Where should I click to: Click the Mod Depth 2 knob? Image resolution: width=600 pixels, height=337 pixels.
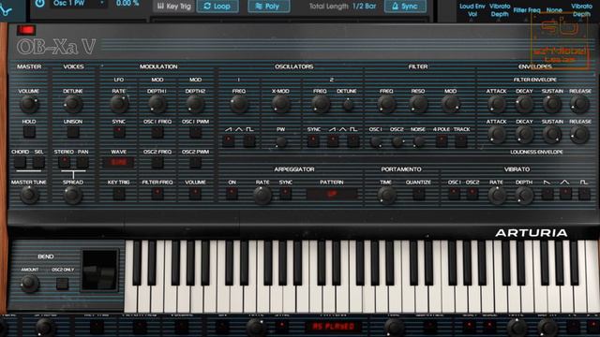tap(195, 104)
